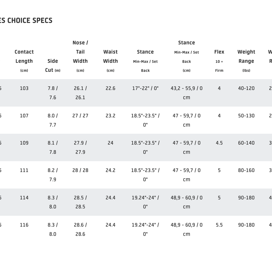Click nose/tail width 28 / 28 cell
The width and height of the screenshot is (272, 272).
[80, 170]
